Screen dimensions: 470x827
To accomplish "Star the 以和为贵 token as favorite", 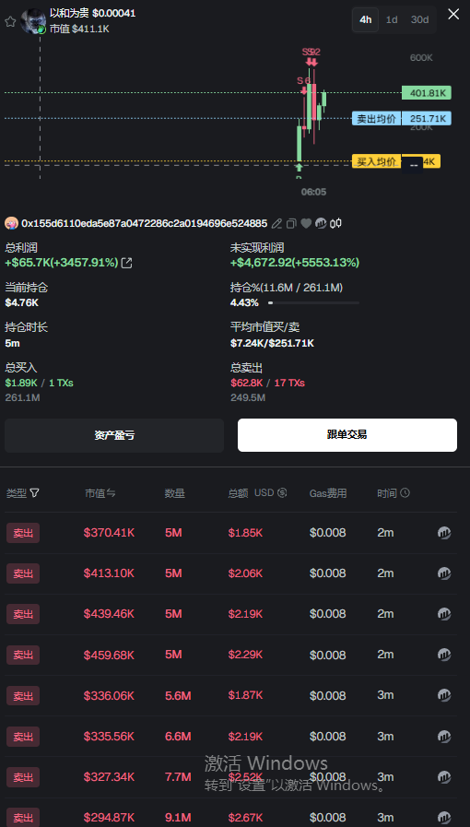I will (x=10, y=21).
